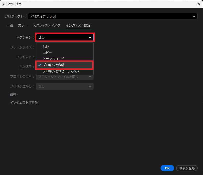The width and height of the screenshot is (203, 175).
Task: Open the カラー tab
Action: 23,25
